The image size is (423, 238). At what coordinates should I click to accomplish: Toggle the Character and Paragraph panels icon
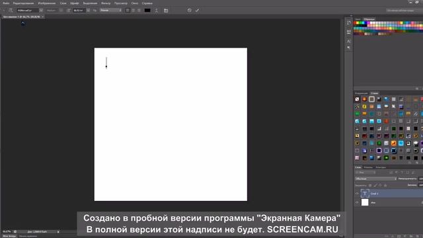(166, 11)
